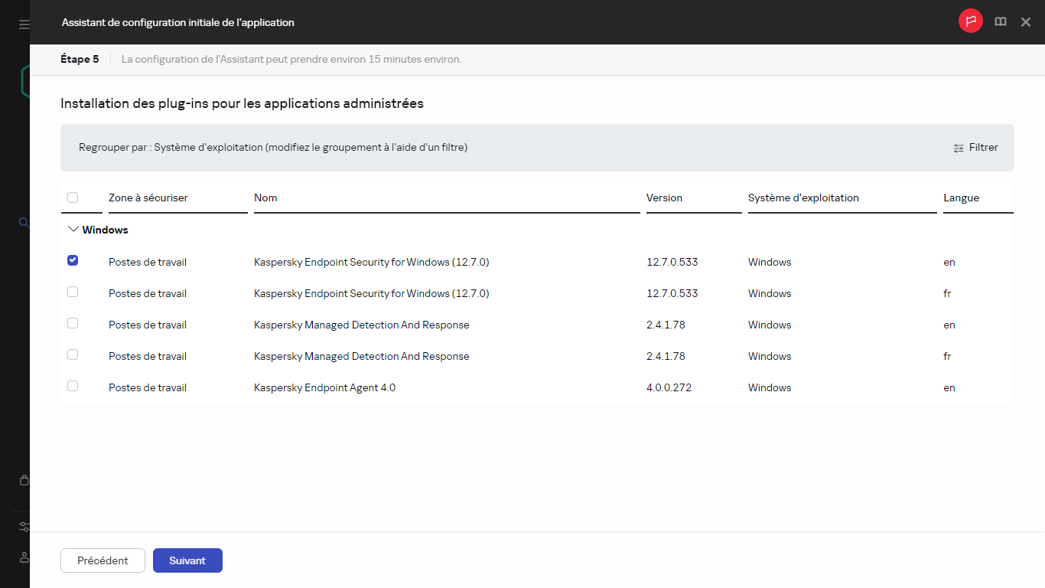1045x588 pixels.
Task: Click the Kaspersky Managed Detection And Response row name
Action: click(362, 325)
